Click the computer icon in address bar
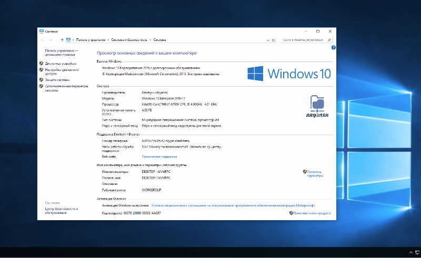Viewport: 421px width, 258px height. click(x=68, y=40)
